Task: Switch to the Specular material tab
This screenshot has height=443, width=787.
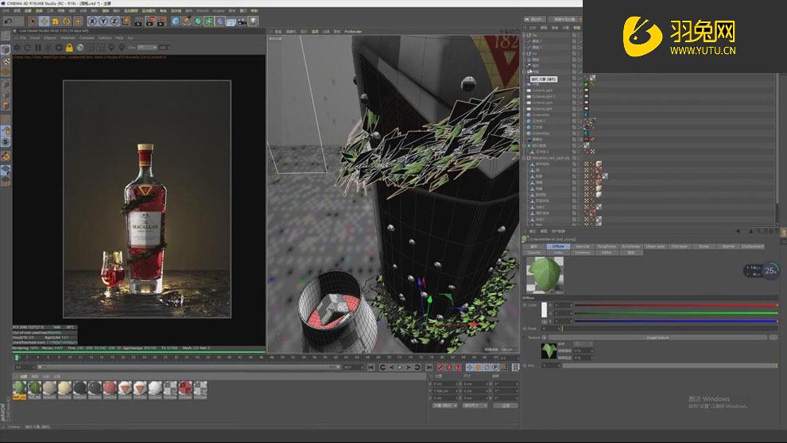Action: [582, 247]
